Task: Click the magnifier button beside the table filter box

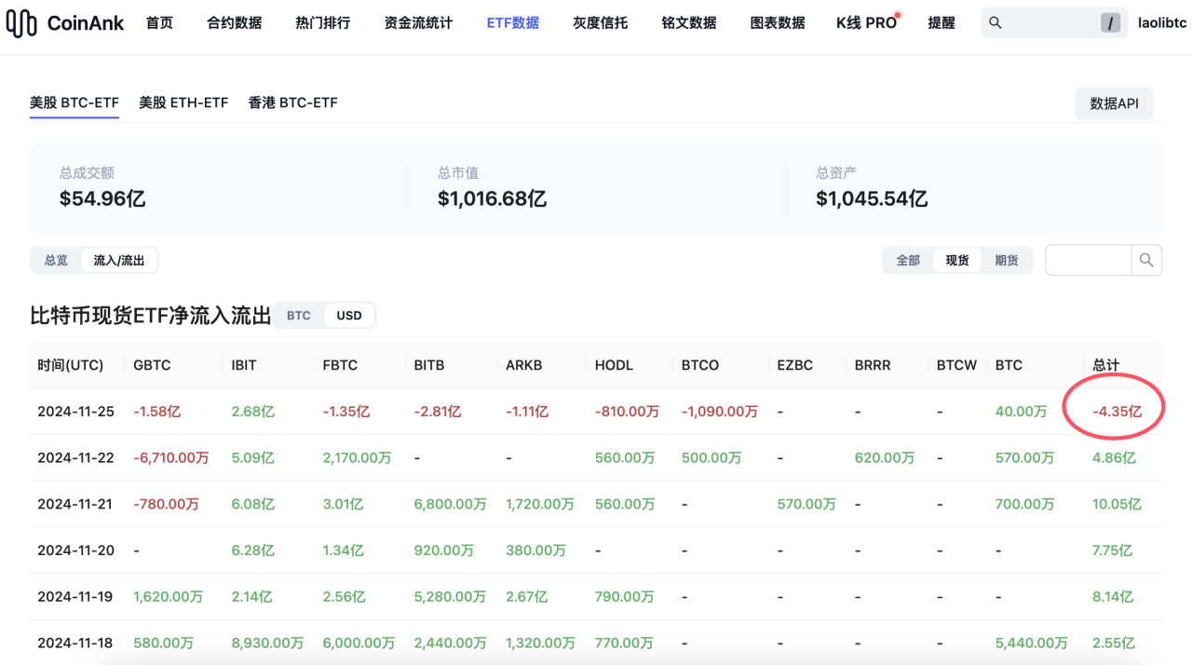Action: pos(1146,260)
